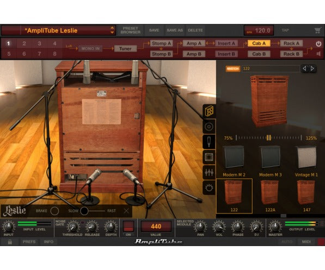Image resolution: width=325 pixels, height=270 pixels.
Task: Open the mixer faders icon
Action: [209, 172]
